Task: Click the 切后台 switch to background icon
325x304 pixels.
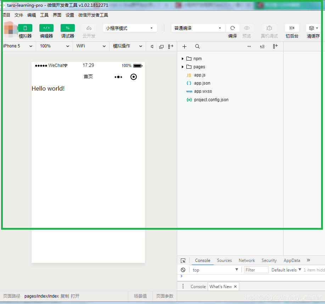Action: pyautogui.click(x=292, y=28)
